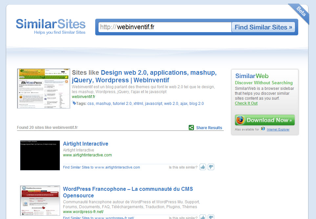
Task: Open the Airtight Interactive black thumbnail
Action: (x=40, y=155)
